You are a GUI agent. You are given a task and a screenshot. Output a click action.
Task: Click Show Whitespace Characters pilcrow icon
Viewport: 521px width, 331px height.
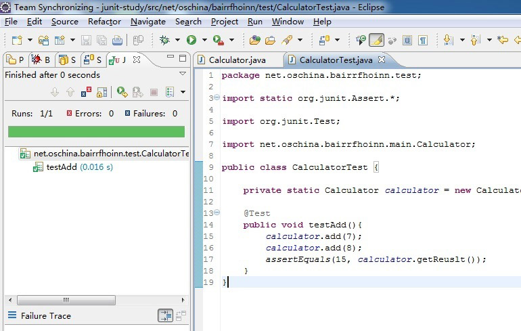click(423, 41)
